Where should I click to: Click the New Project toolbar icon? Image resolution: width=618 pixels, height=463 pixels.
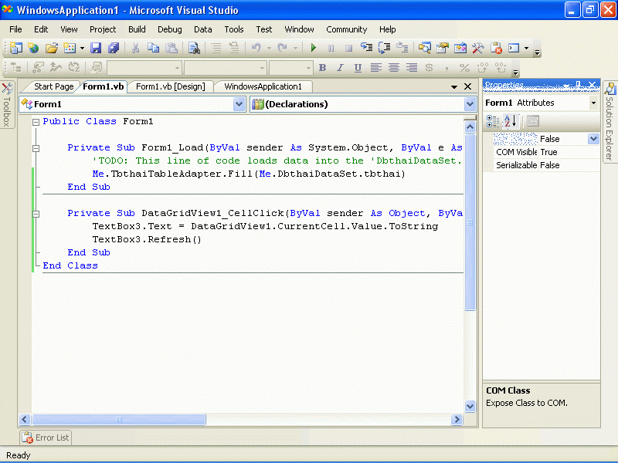click(x=15, y=48)
